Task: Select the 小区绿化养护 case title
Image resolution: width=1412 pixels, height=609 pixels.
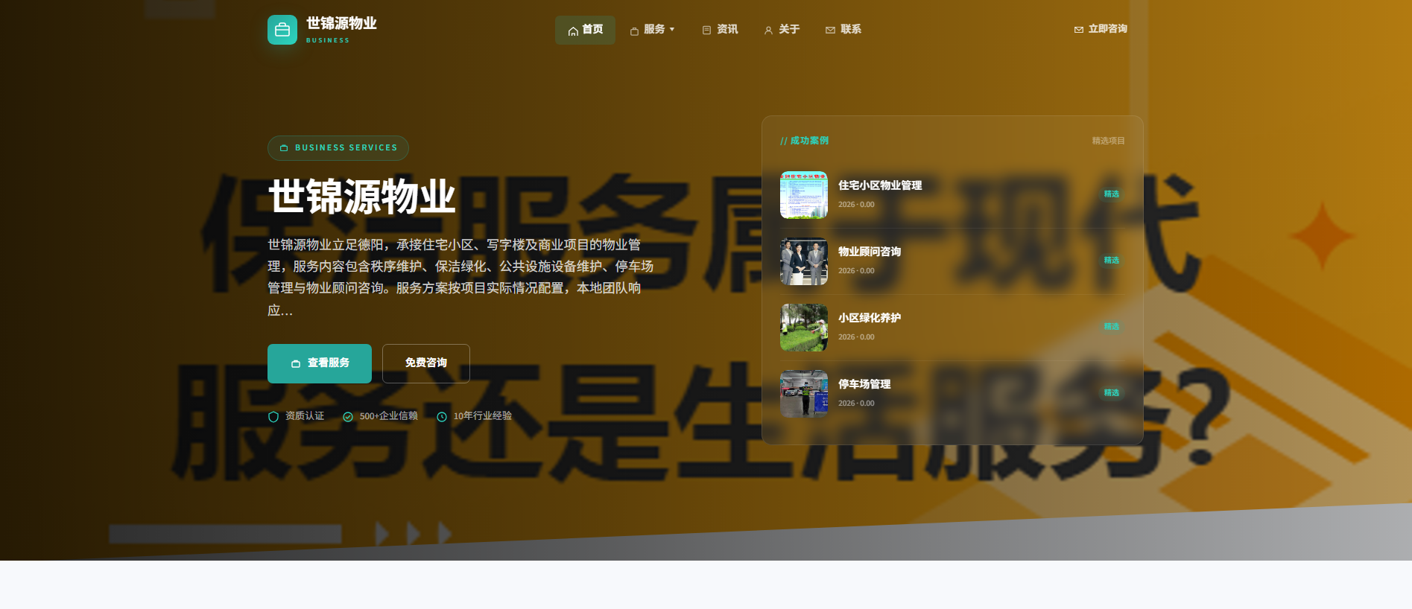Action: tap(870, 318)
